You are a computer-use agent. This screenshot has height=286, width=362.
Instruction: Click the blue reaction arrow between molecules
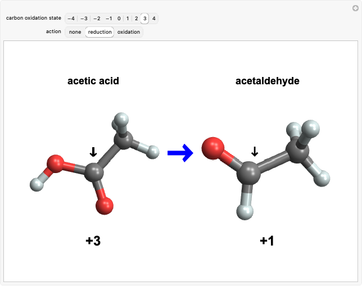[180, 153]
